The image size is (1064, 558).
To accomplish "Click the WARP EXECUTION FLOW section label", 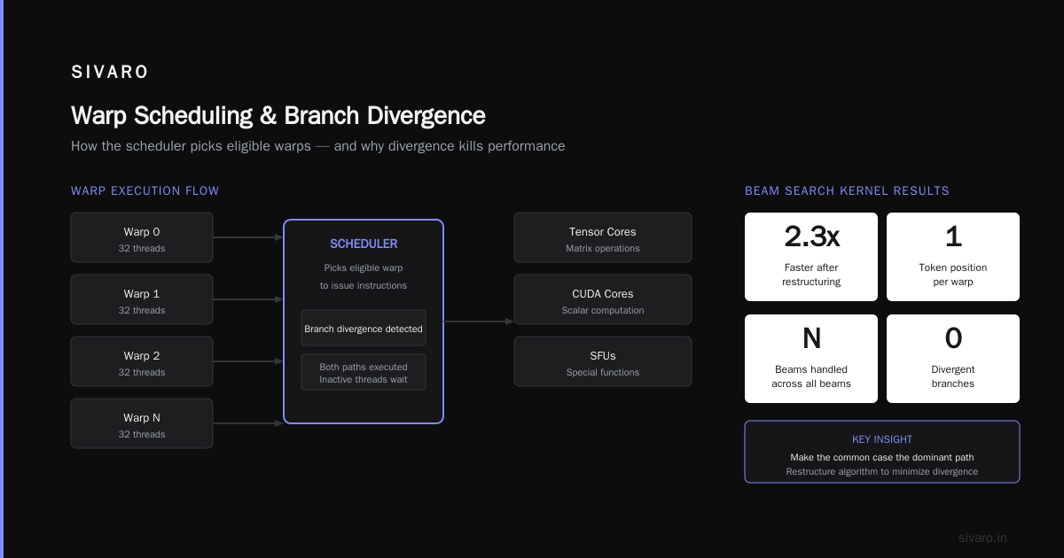I will pyautogui.click(x=145, y=190).
